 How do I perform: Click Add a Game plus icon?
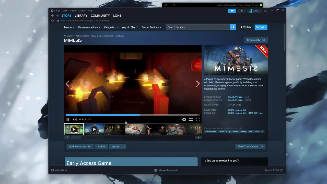(x=52, y=170)
